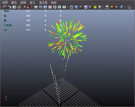The image size is (135, 107).
Task: Open the 渲染器 menu
Action: click(x=43, y=3)
